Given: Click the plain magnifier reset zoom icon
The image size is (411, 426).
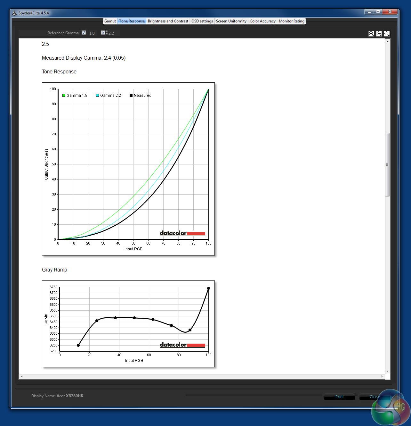Looking at the screenshot, I should pyautogui.click(x=387, y=34).
